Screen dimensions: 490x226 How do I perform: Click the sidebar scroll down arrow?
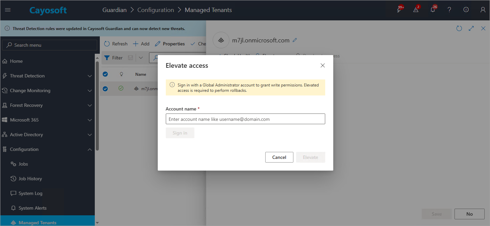[x=97, y=223]
